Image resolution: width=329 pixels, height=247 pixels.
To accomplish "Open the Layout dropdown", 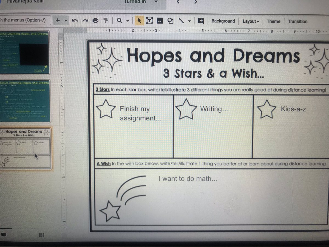I will point(251,21).
